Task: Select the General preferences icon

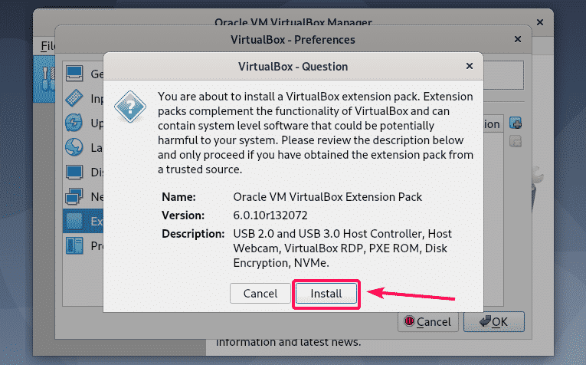Action: click(74, 74)
